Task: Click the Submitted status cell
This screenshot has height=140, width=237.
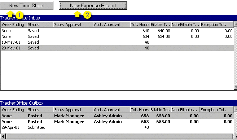Action: pyautogui.click(x=36, y=127)
